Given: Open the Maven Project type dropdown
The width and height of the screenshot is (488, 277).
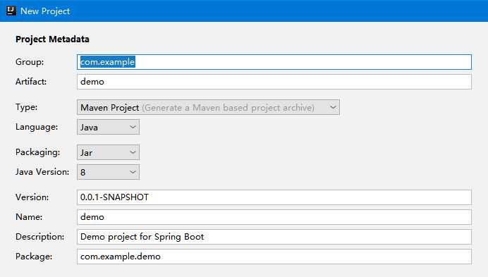Looking at the screenshot, I should coord(208,107).
